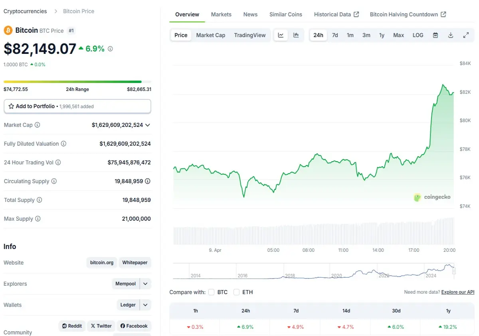Click Add to Portfolio button

(77, 106)
